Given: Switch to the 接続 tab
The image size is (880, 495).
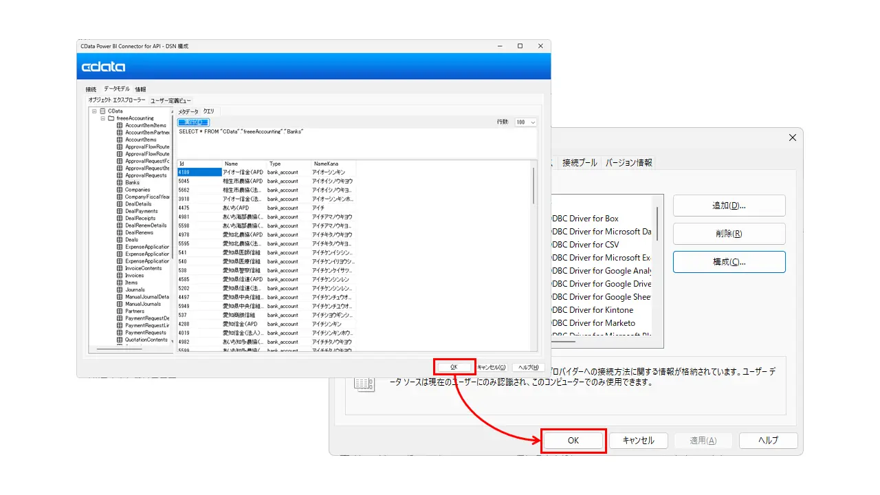Looking at the screenshot, I should (x=91, y=89).
